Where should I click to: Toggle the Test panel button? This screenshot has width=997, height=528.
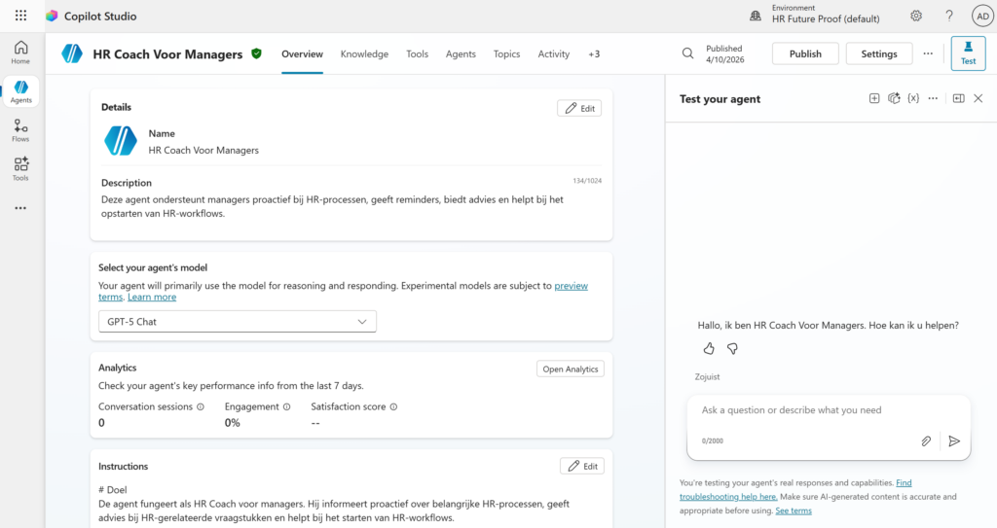click(968, 53)
